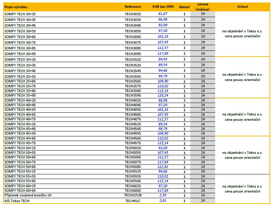The image size is (272, 206).
Task: Select reference TECH5075
Action: [133, 162]
